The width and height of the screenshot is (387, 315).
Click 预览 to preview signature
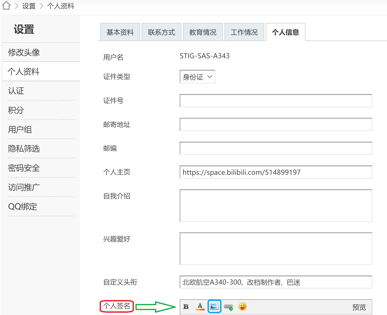(x=359, y=307)
